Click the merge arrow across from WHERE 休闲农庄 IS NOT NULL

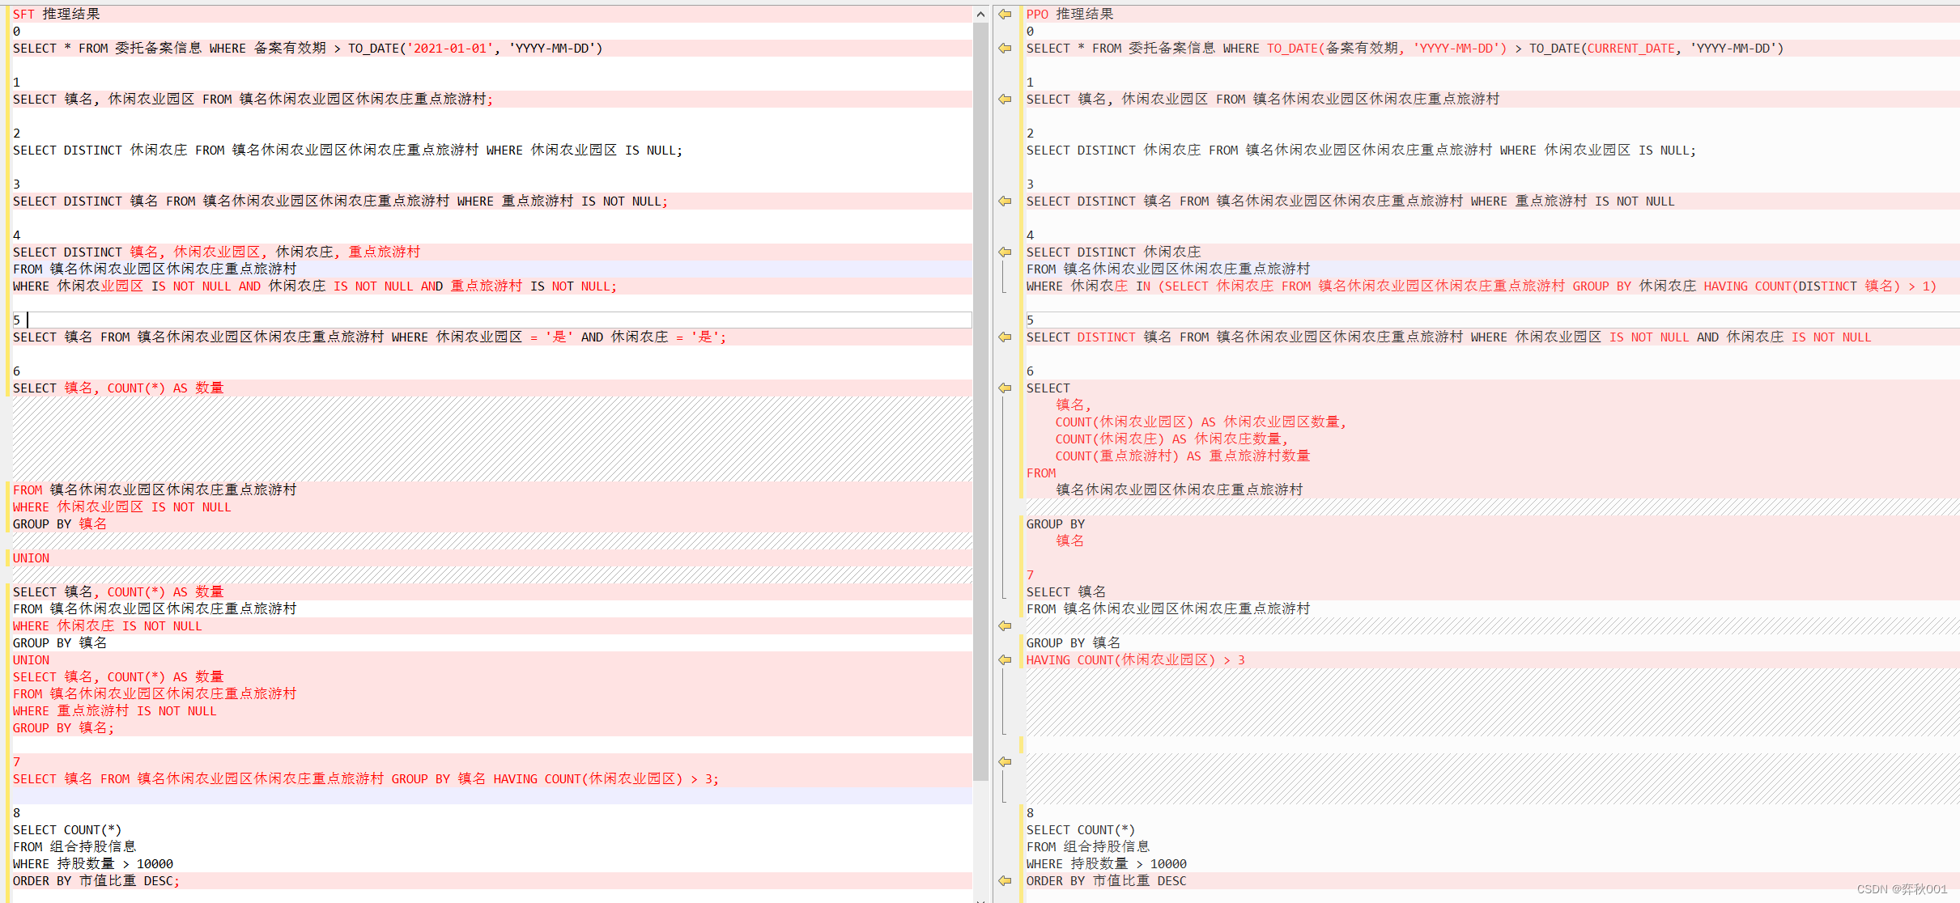[1005, 625]
